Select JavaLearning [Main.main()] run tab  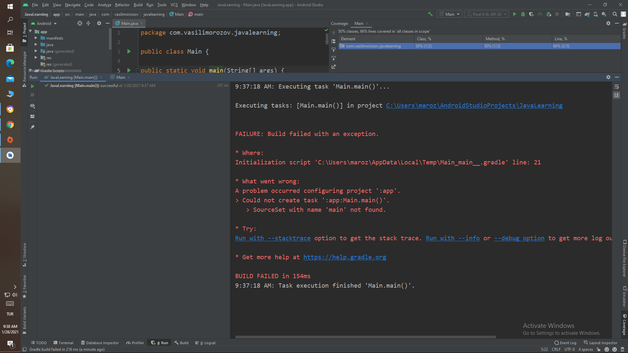pos(74,77)
